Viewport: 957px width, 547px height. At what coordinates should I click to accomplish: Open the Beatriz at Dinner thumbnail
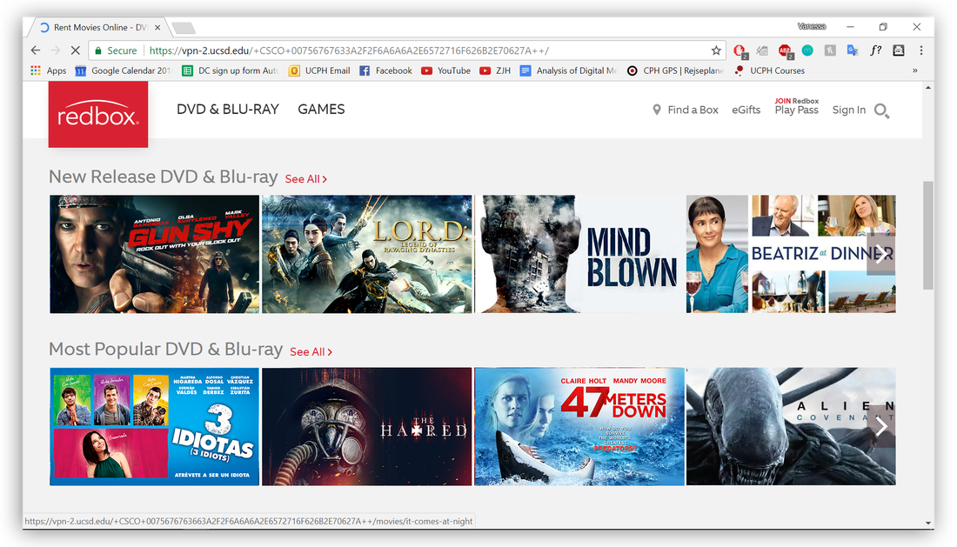pyautogui.click(x=791, y=254)
